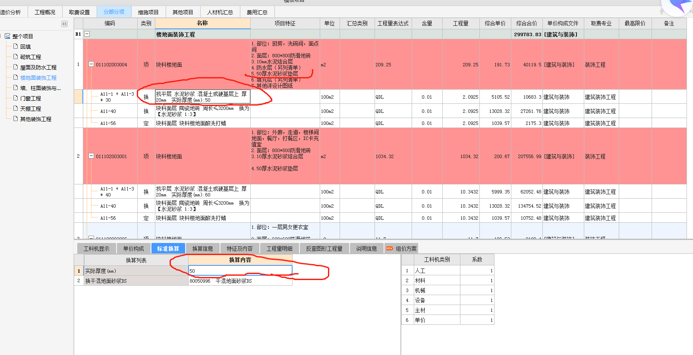Collapse item 011102003004 sub-rows
This screenshot has height=355, width=693.
pyautogui.click(x=91, y=64)
